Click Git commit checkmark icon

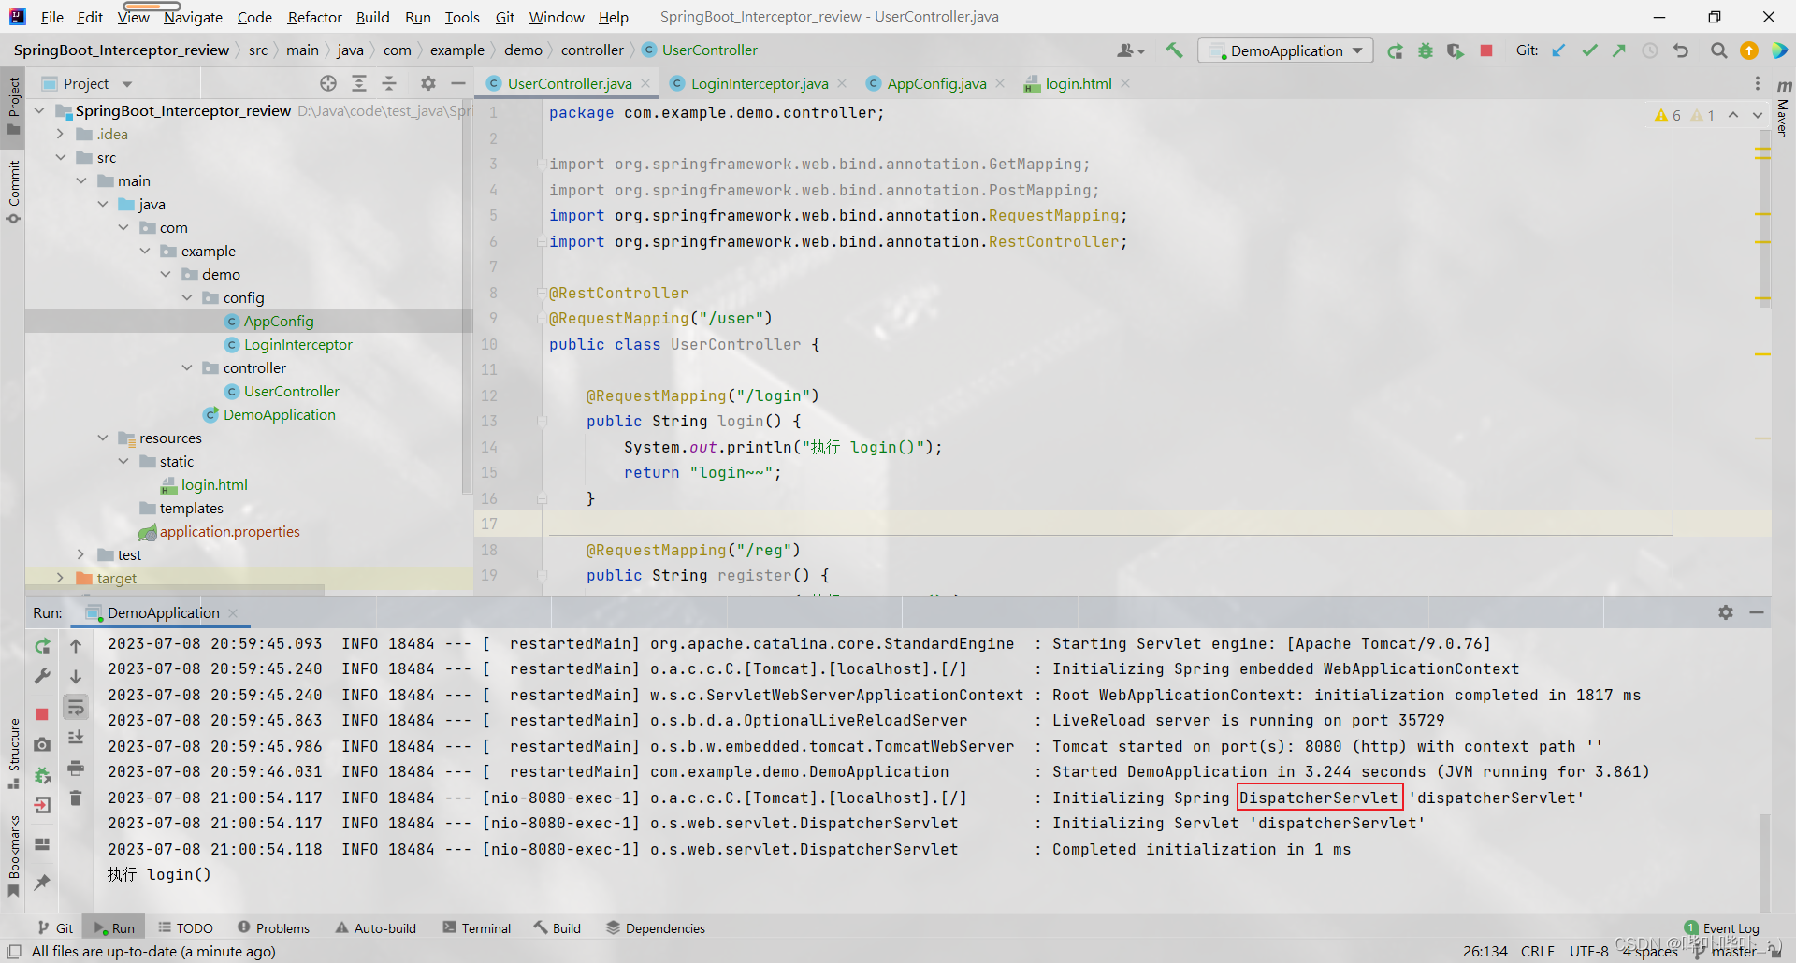1589,50
